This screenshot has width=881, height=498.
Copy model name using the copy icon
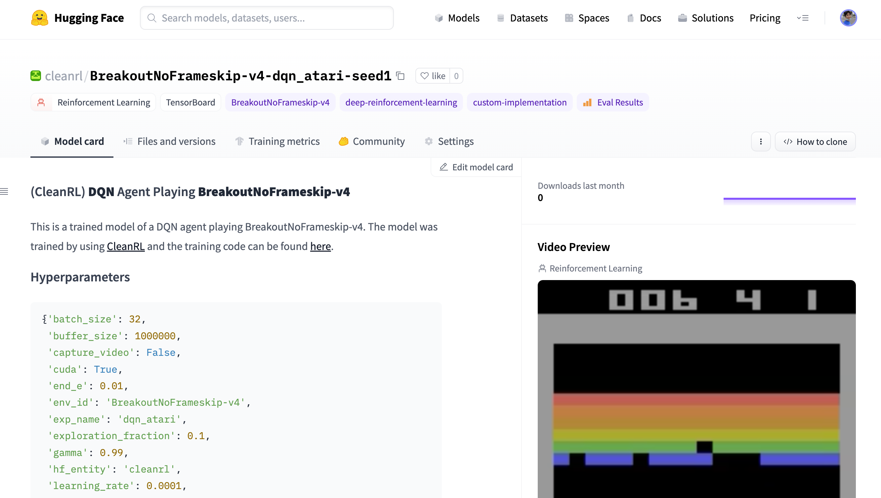point(400,76)
